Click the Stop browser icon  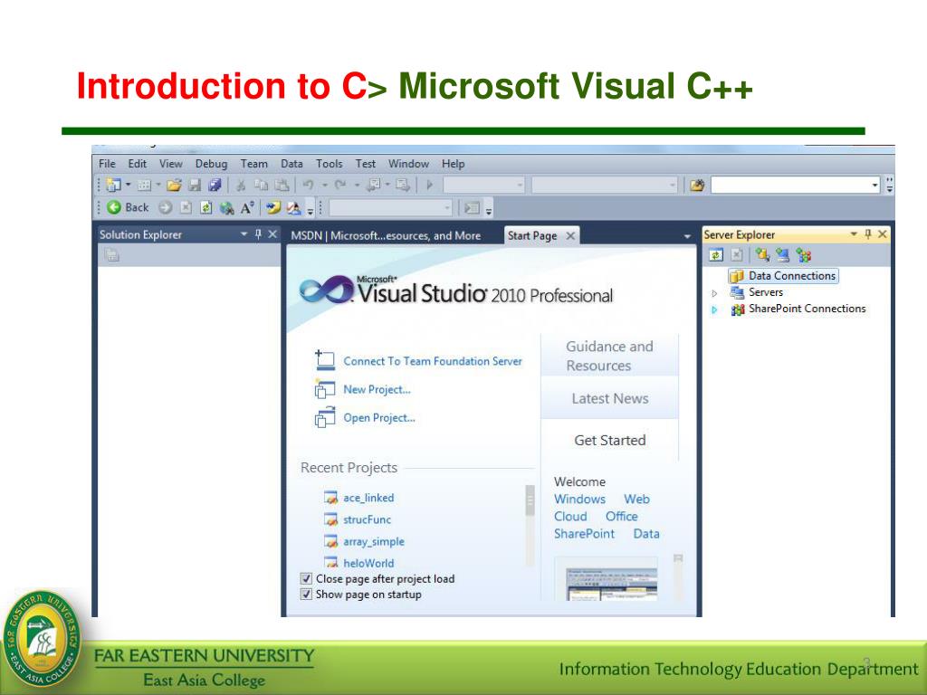tap(186, 207)
